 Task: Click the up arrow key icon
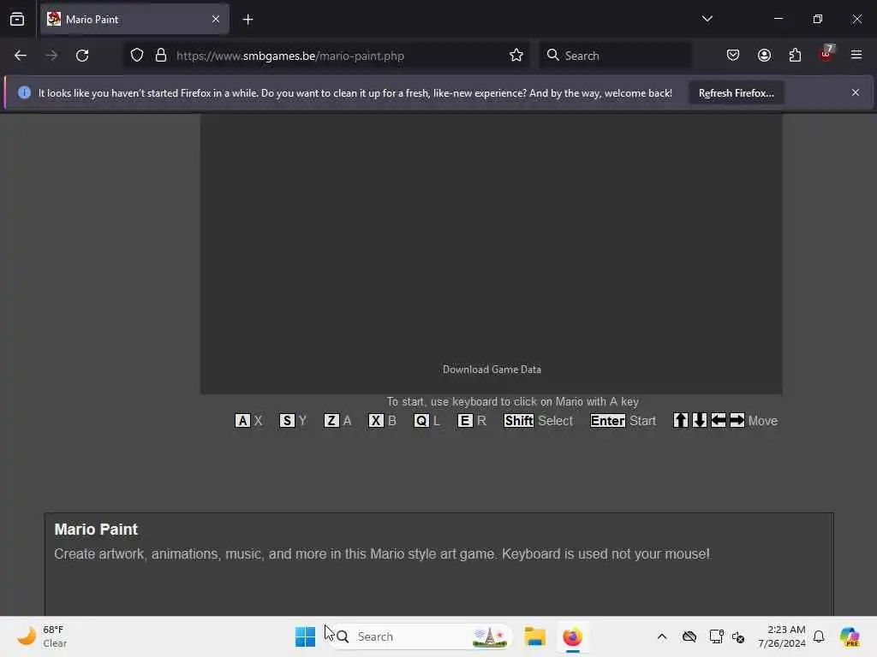click(x=681, y=420)
